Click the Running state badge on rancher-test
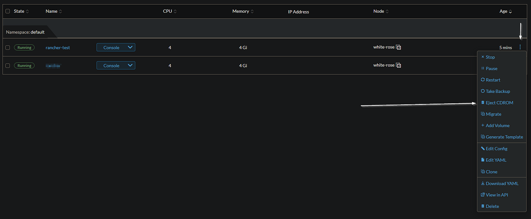Image resolution: width=531 pixels, height=219 pixels. tap(24, 47)
